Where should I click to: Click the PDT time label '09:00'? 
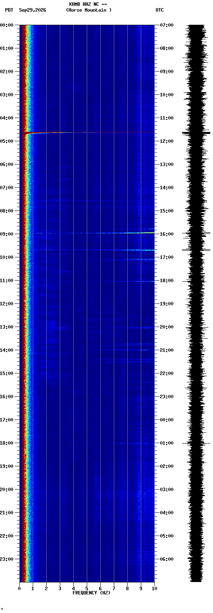(x=7, y=234)
